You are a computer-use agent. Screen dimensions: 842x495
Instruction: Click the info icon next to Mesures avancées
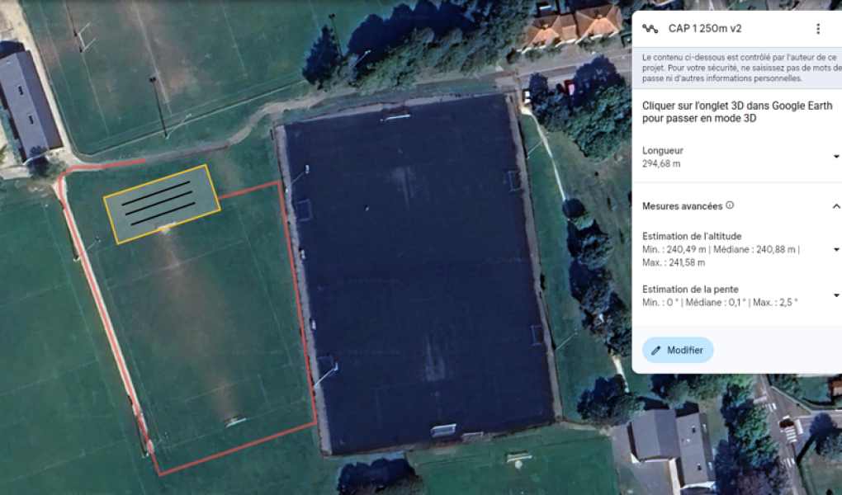coord(730,205)
